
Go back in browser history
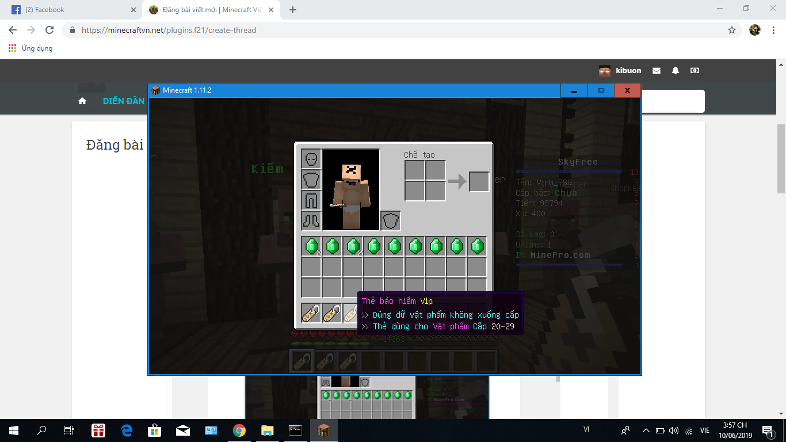[x=13, y=30]
